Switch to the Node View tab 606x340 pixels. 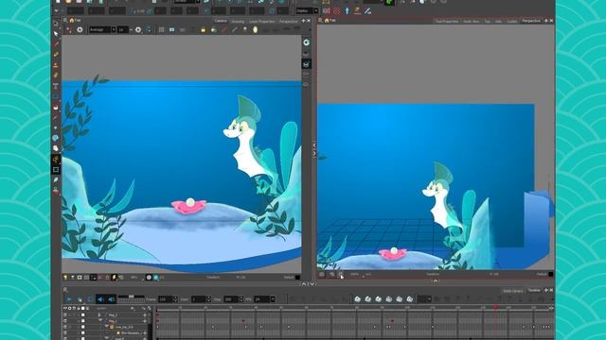pos(472,21)
